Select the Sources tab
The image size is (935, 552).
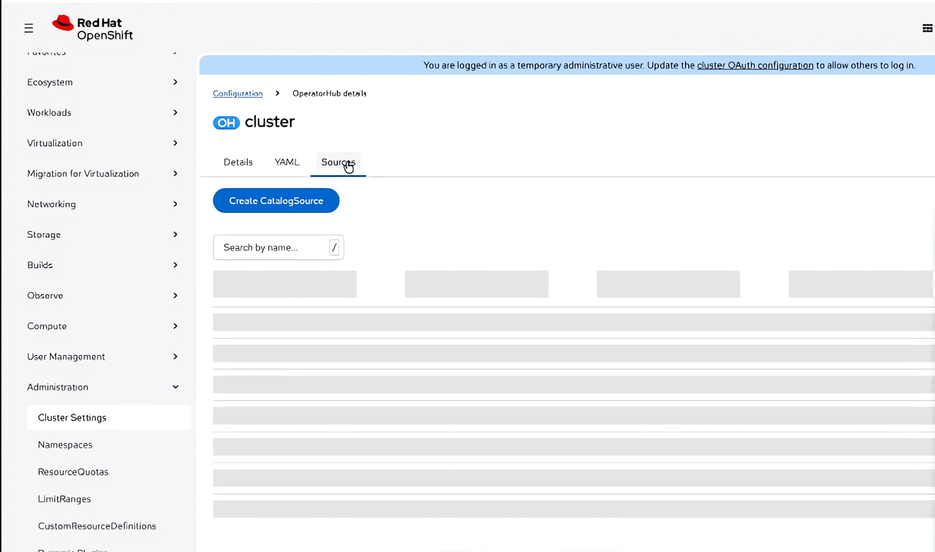point(338,162)
